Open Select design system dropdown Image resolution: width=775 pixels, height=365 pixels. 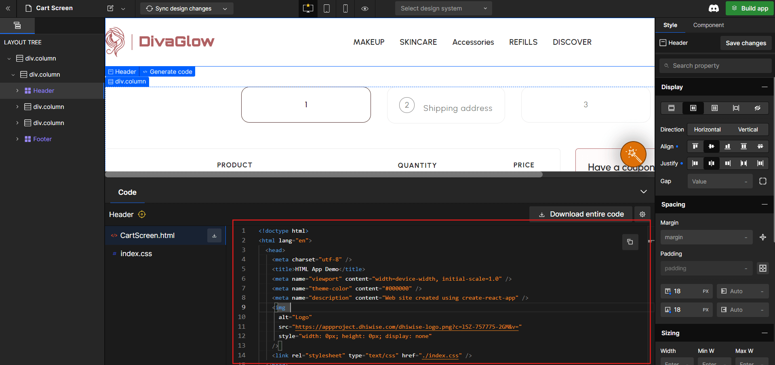tap(443, 8)
